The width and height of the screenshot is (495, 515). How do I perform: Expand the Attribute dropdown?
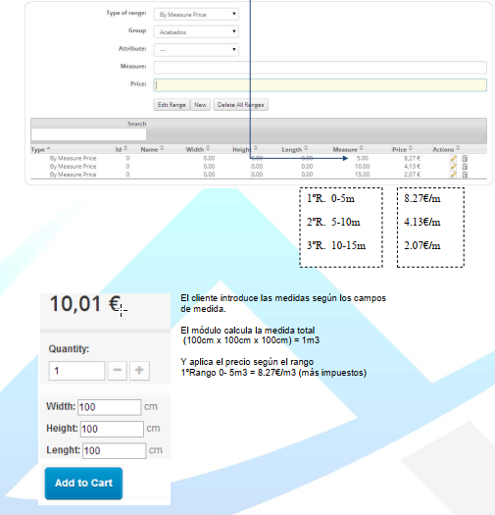coord(196,50)
